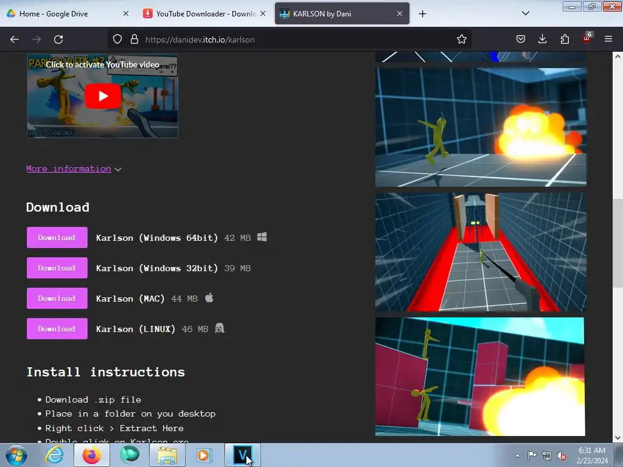Open the pink blocks screenshot thumbnail
The image size is (623, 467).
(480, 376)
